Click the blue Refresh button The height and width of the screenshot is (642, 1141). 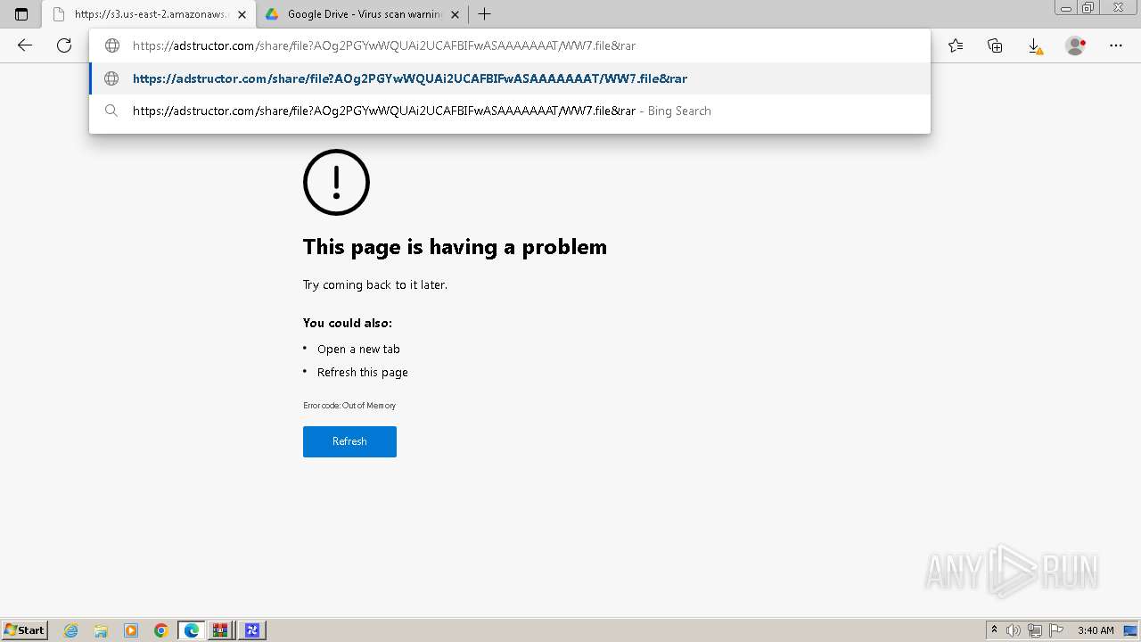point(349,441)
